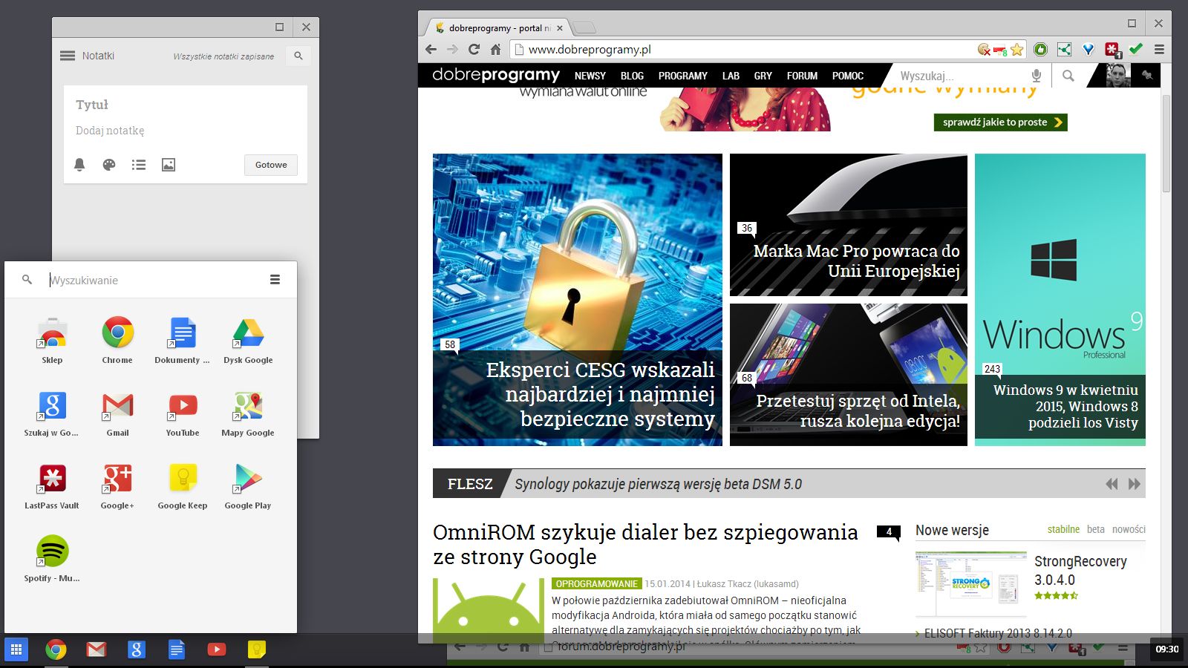This screenshot has width=1188, height=668.
Task: Open the StrongRecovery 3.0.4.0 link
Action: [x=1080, y=571]
